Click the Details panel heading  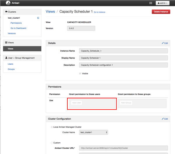[52, 43]
